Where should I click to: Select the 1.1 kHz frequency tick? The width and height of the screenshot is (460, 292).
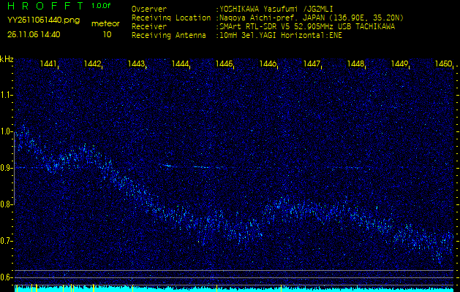pyautogui.click(x=7, y=94)
